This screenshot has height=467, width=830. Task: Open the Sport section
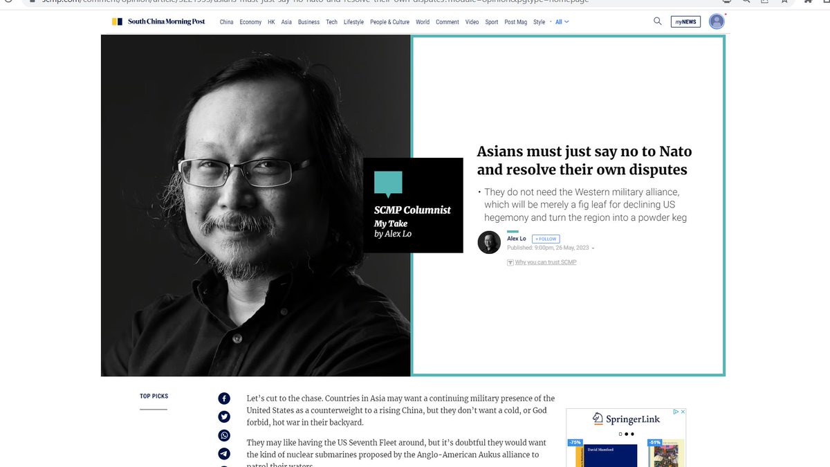point(492,22)
